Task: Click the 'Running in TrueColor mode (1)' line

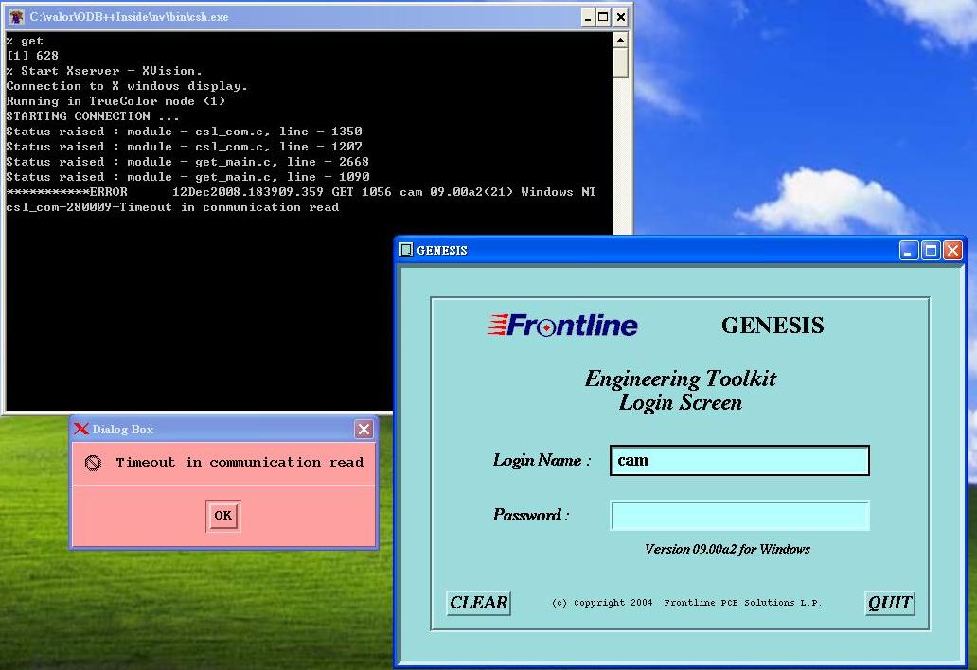Action: 115,101
